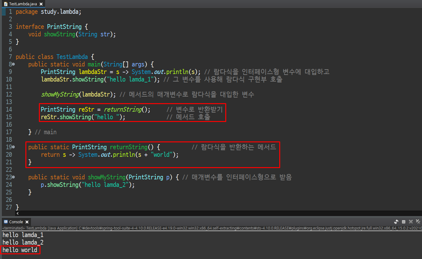The image size is (422, 259).
Task: Click the Java file icon on TestLambda.java tab
Action: point(5,4)
